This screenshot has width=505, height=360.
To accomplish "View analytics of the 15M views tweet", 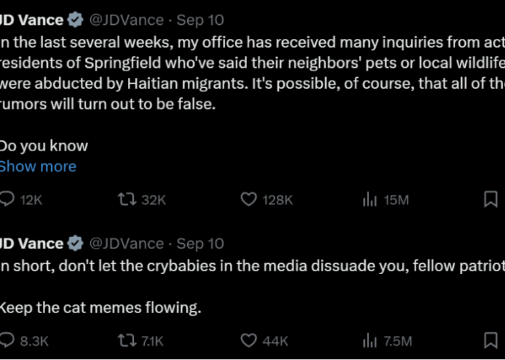I will tap(386, 199).
